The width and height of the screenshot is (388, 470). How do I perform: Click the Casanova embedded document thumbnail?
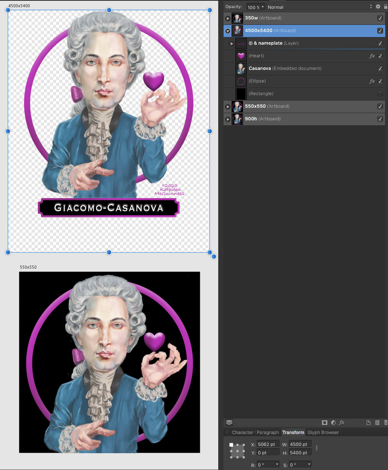point(241,68)
